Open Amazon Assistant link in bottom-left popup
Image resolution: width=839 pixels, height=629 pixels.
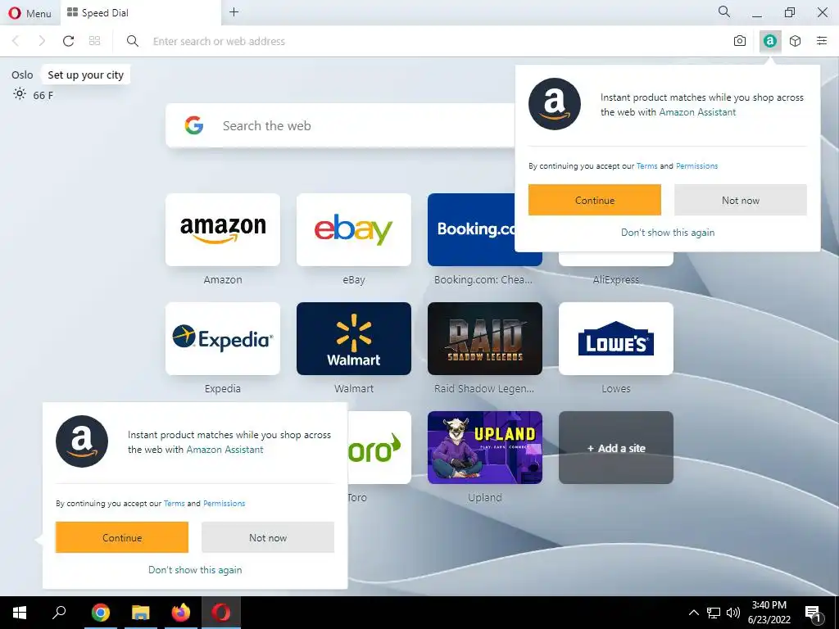pyautogui.click(x=224, y=450)
